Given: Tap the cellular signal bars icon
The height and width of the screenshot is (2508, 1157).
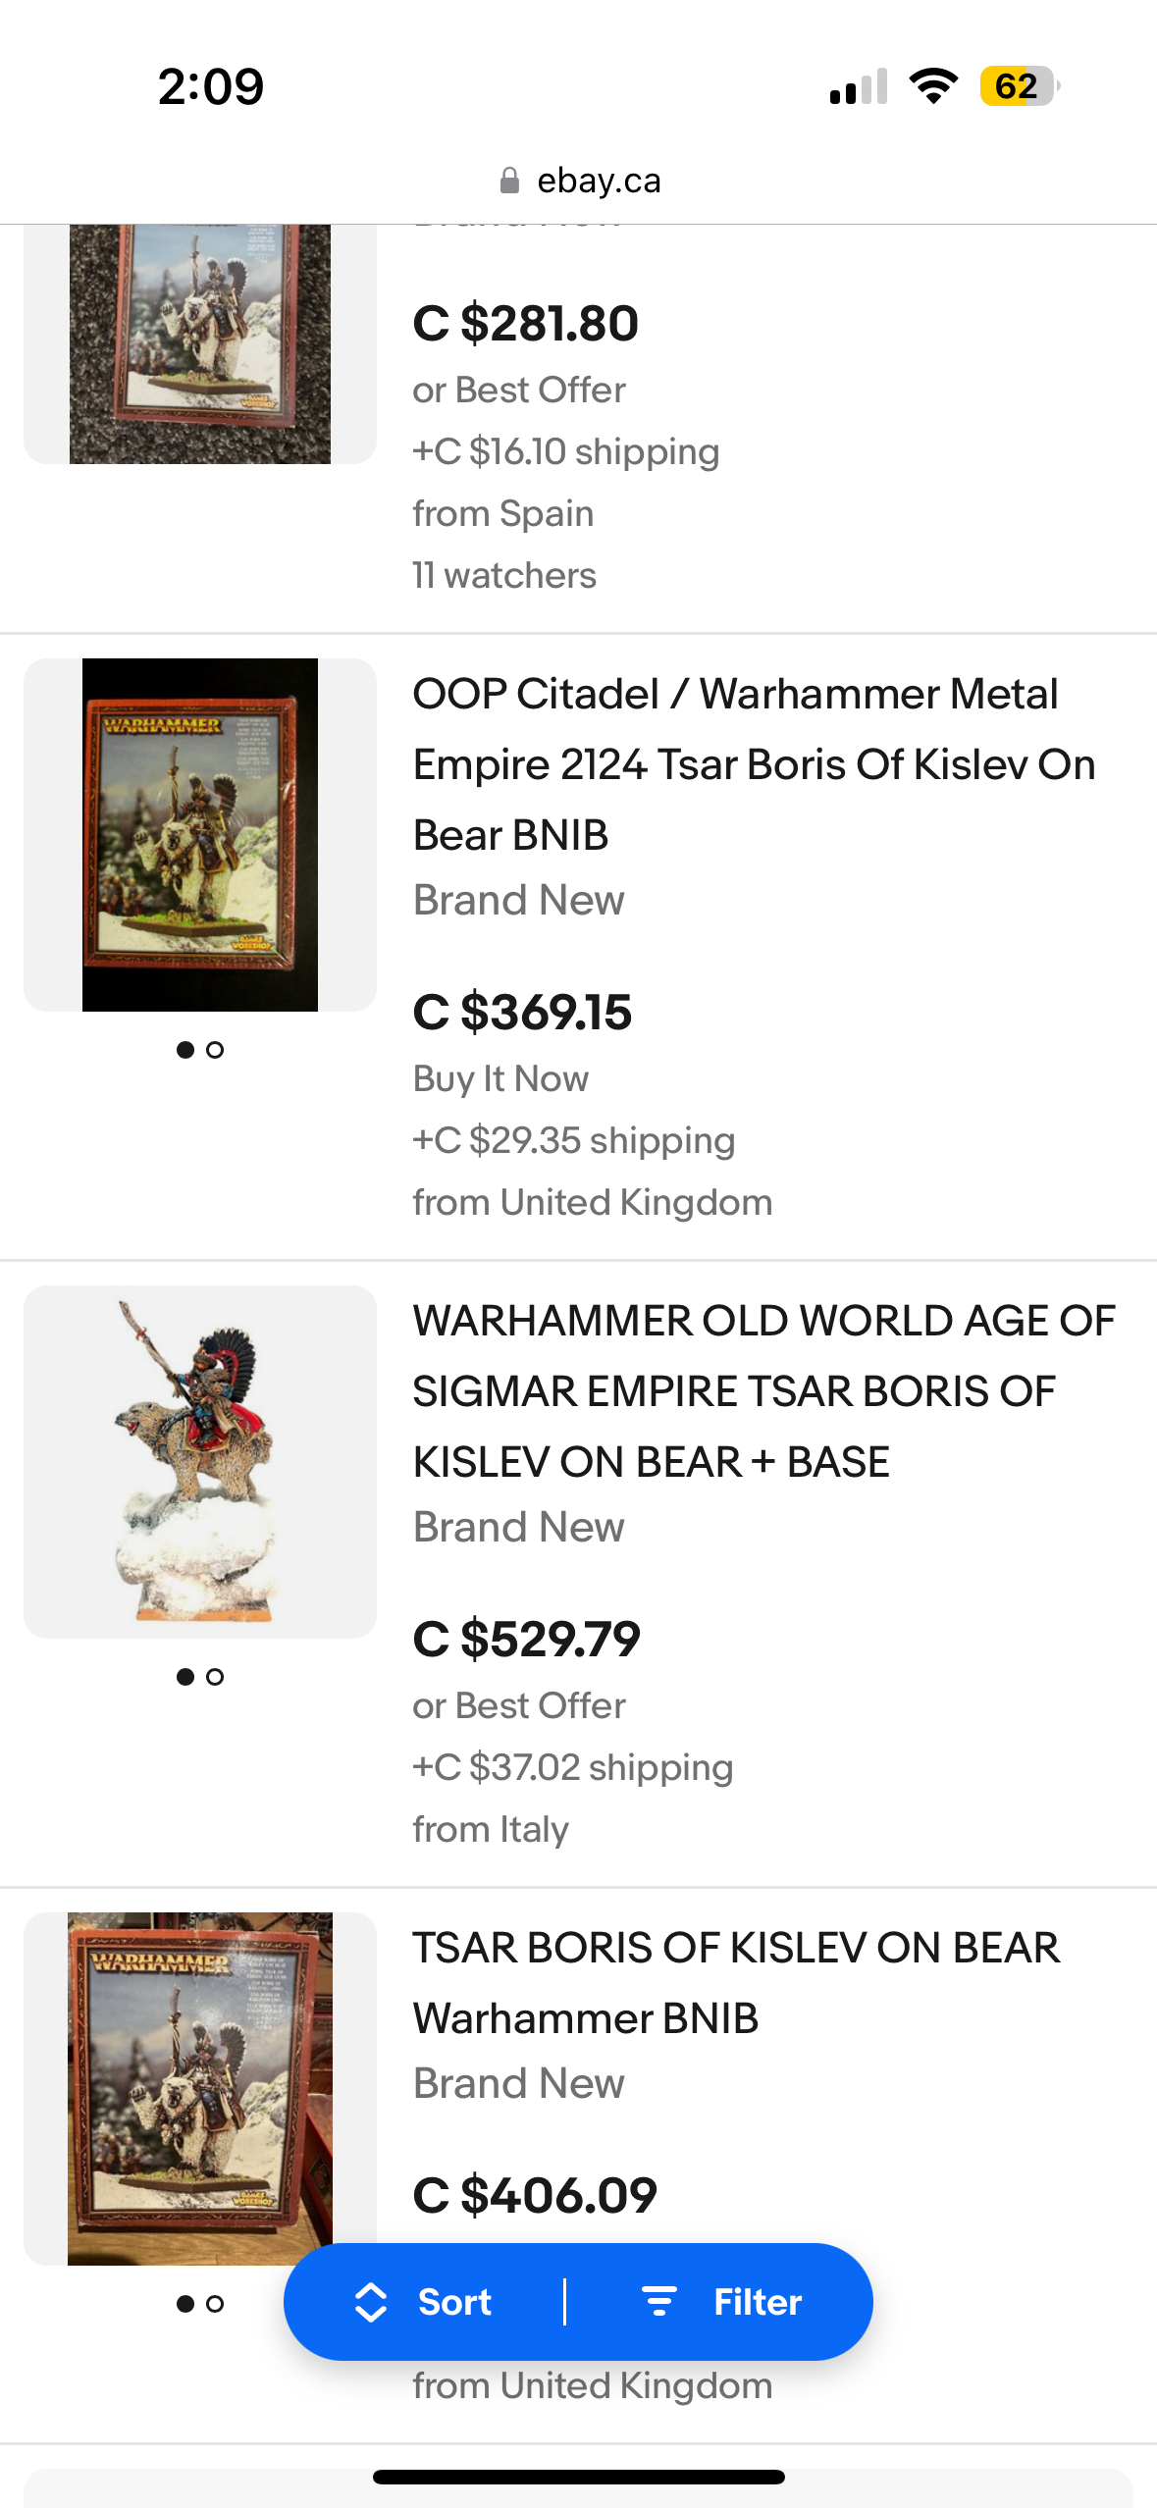Looking at the screenshot, I should (x=859, y=86).
